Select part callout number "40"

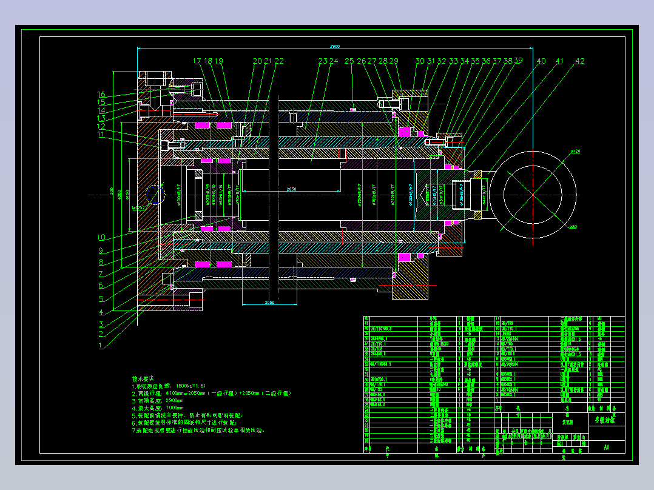click(x=541, y=61)
